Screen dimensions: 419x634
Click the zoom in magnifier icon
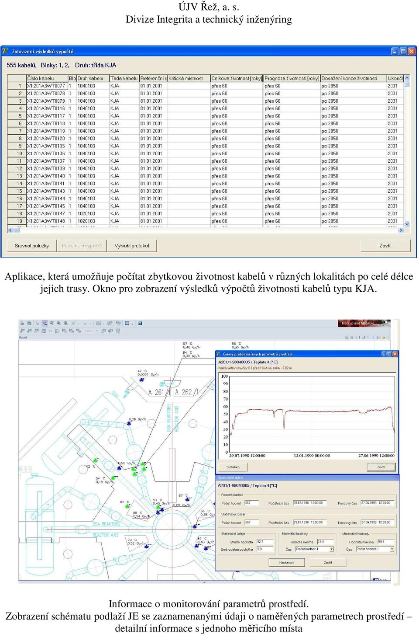pos(58,324)
